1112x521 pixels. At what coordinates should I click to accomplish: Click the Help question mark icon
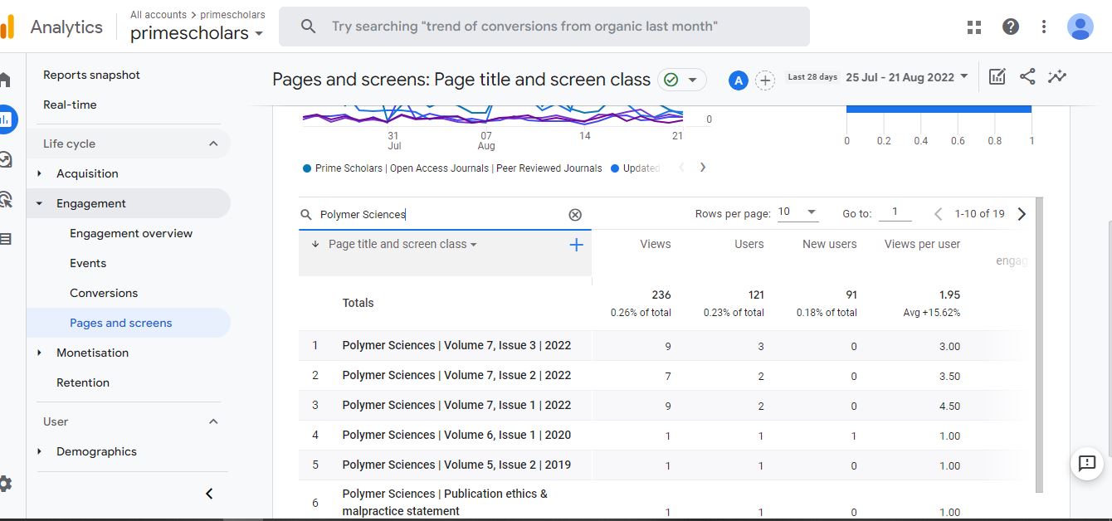[1010, 27]
